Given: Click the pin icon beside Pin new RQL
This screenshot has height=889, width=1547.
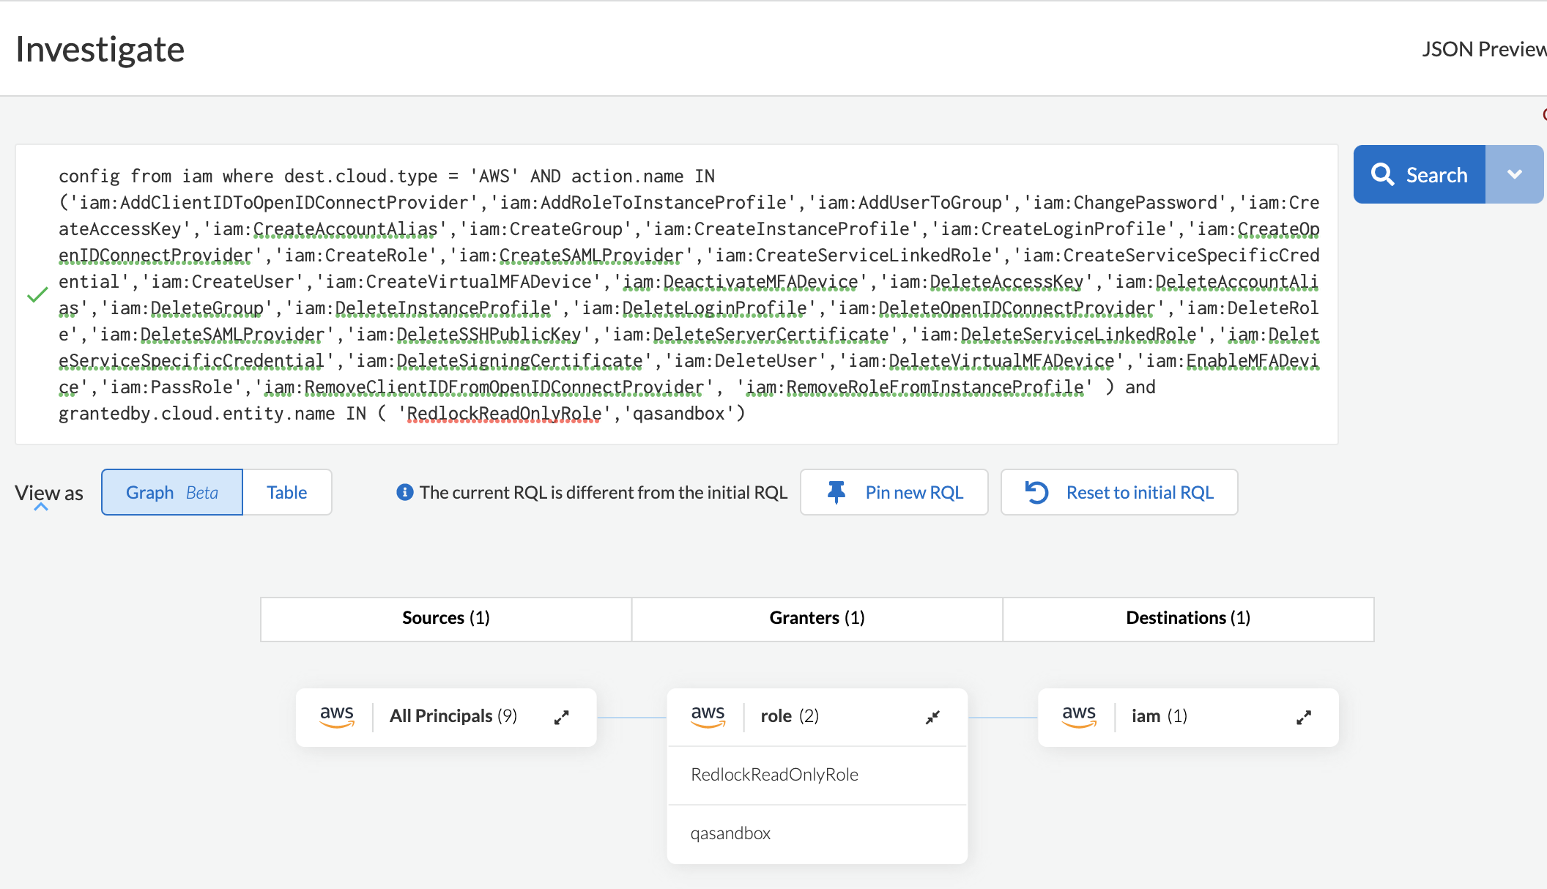Looking at the screenshot, I should [836, 492].
